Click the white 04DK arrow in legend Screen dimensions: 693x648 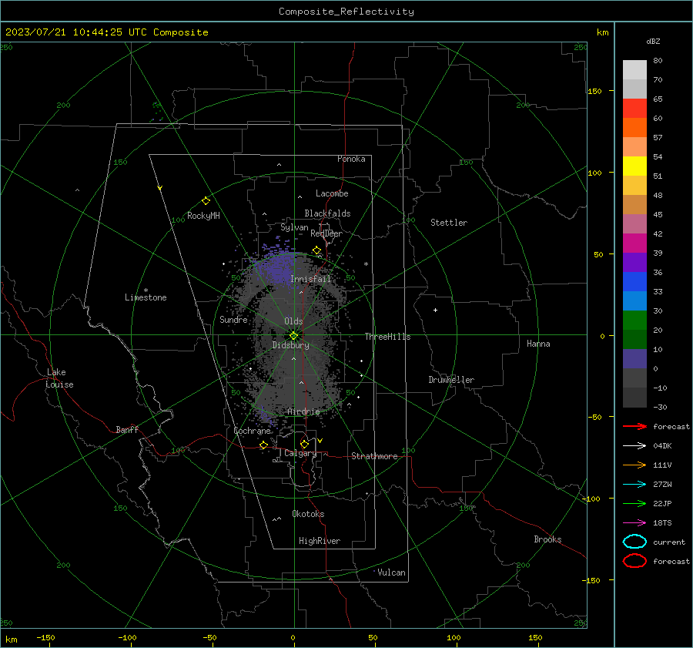coord(634,445)
